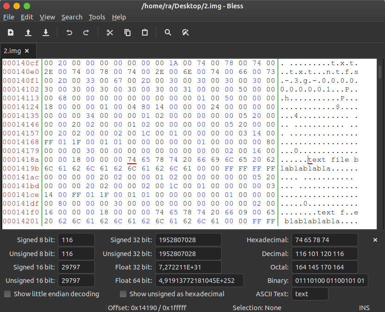Click the Open file upload-arrow icon
Screen dimensions: 385x312
(28, 32)
